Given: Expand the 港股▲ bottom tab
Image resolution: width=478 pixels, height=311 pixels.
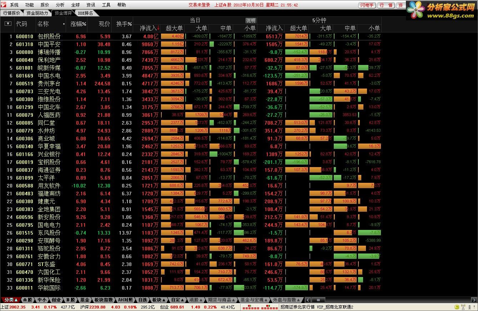Looking at the screenshot, I should [x=196, y=300].
